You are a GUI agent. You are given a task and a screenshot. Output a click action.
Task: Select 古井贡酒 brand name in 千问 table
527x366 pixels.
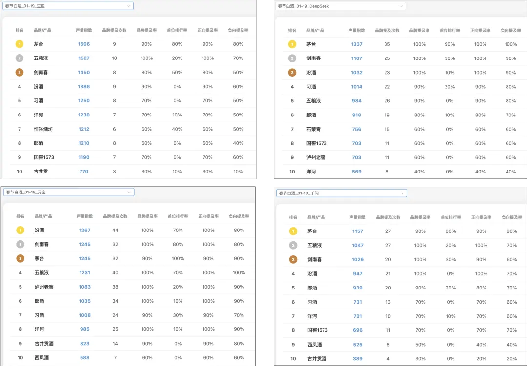[317, 359]
